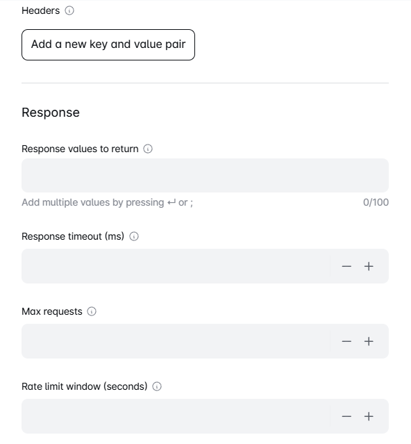411x444 pixels.
Task: Click info icon beside Response values to return
Action: coord(148,149)
